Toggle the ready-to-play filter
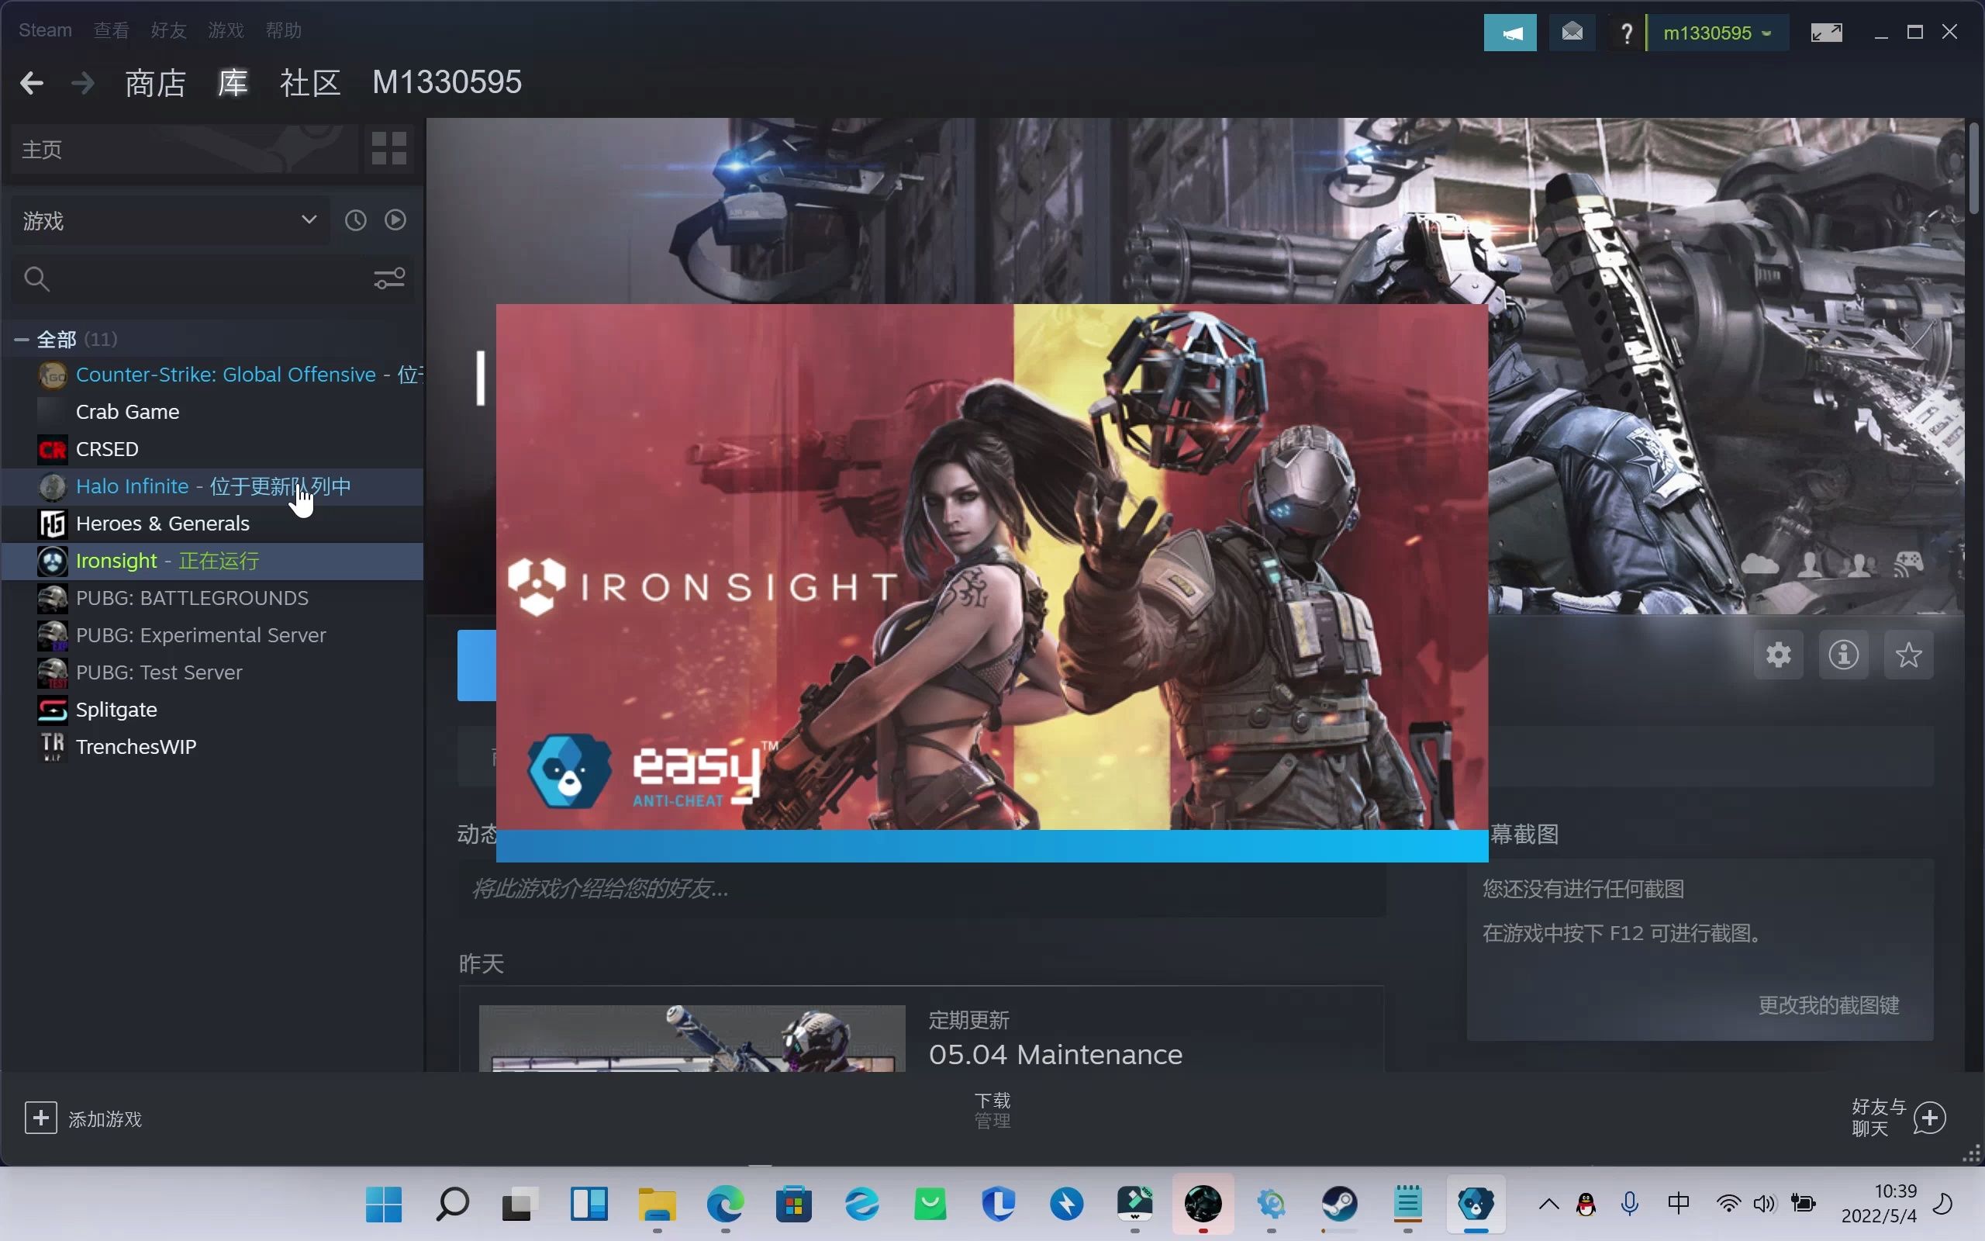This screenshot has height=1241, width=1985. [395, 220]
